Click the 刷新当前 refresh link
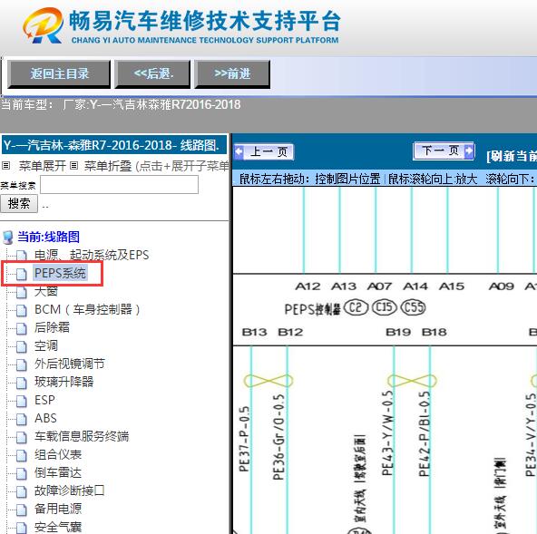 coord(512,156)
